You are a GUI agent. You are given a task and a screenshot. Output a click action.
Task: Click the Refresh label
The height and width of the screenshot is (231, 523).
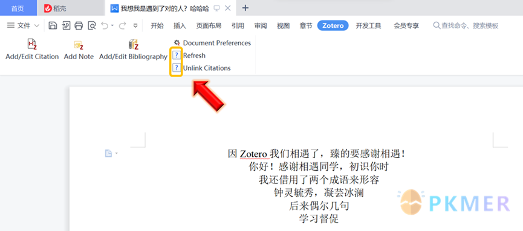[194, 55]
